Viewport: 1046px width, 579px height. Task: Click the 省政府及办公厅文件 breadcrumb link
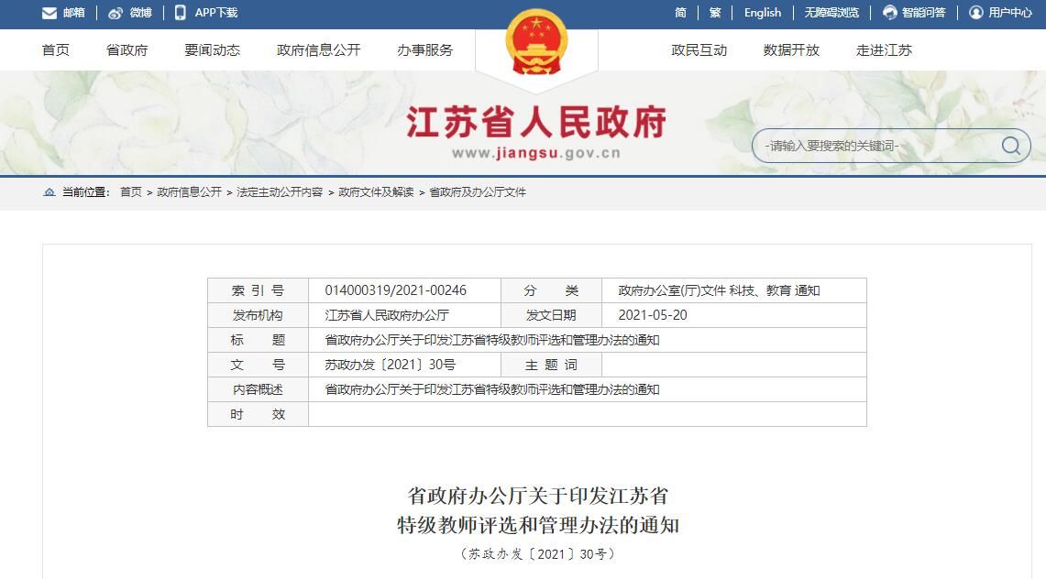coord(478,192)
